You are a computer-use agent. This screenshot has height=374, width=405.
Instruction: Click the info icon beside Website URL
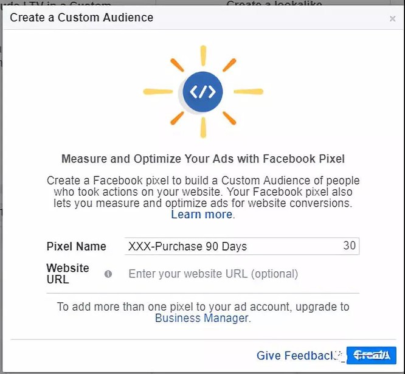tap(108, 274)
